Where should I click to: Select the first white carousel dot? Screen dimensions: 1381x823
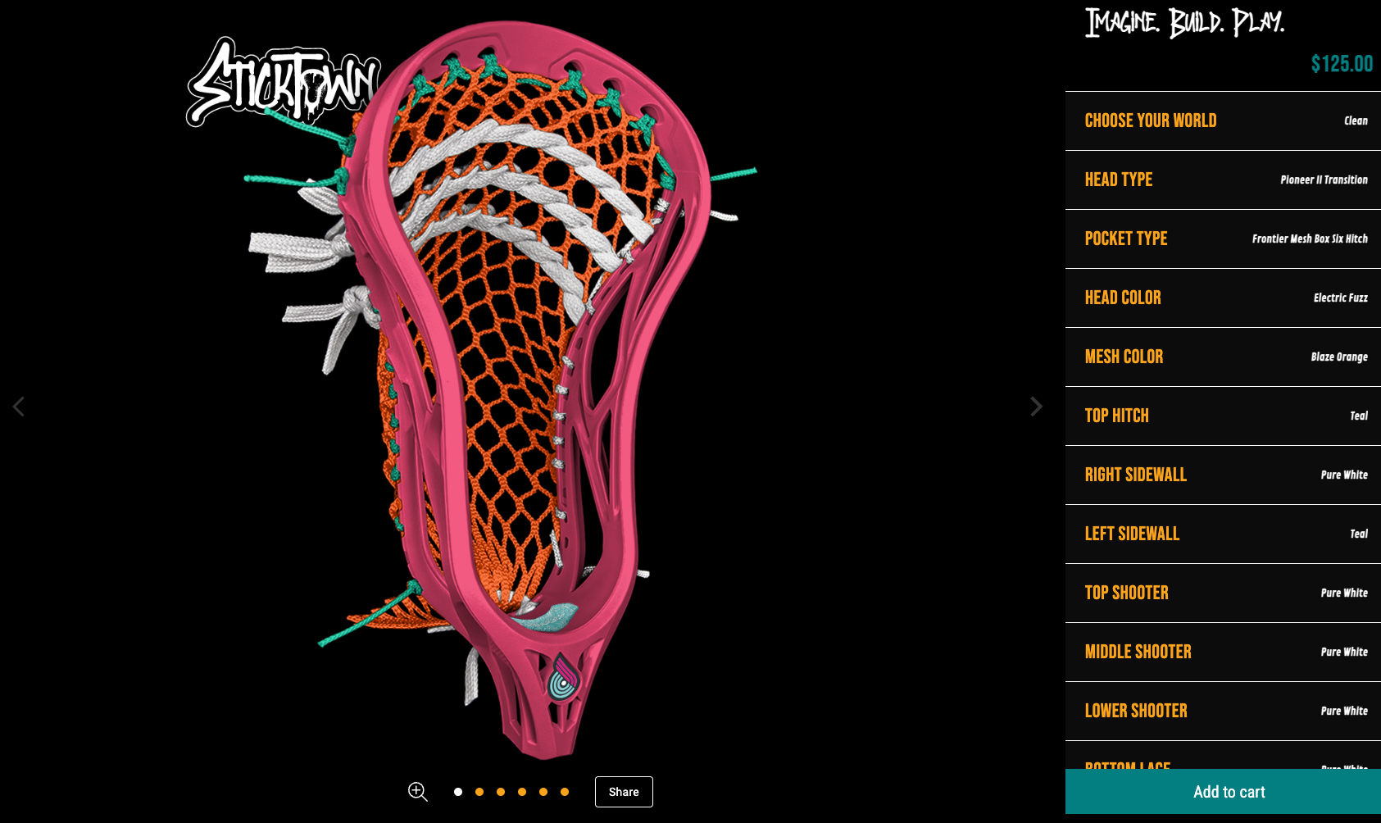point(458,792)
